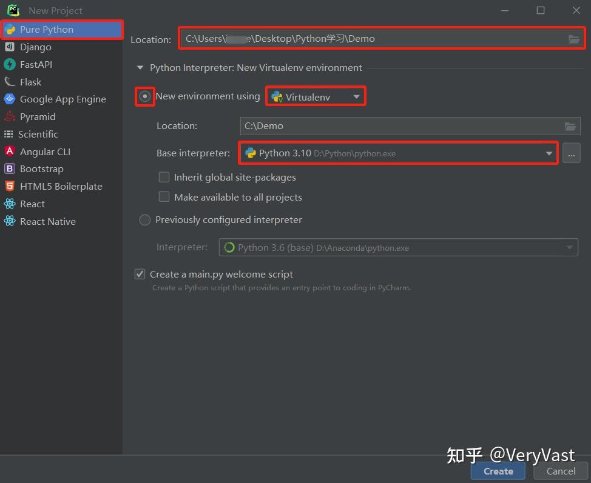Browse folder for virtualenv Location C:\Demo
Screen dimensions: 591x483
click(570, 126)
